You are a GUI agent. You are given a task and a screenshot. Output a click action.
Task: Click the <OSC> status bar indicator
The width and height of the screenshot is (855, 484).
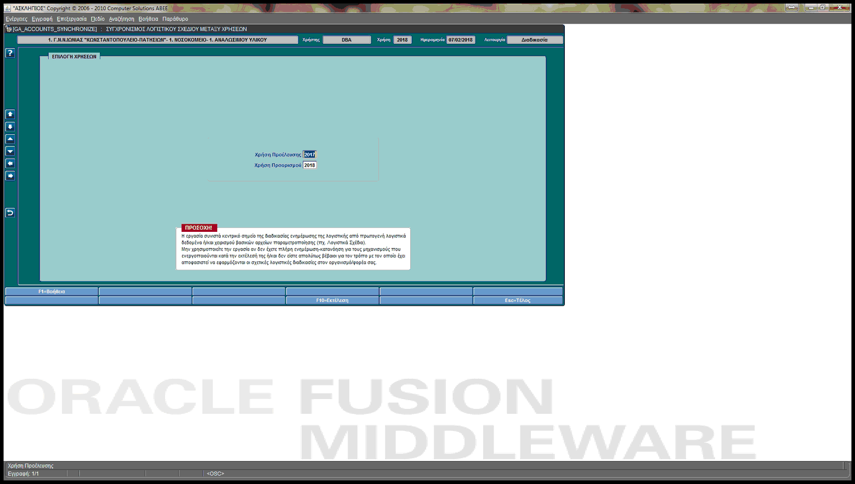216,474
